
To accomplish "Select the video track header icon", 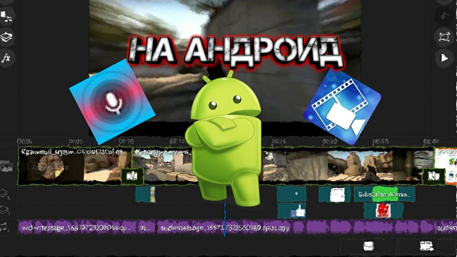I will coord(7,166).
